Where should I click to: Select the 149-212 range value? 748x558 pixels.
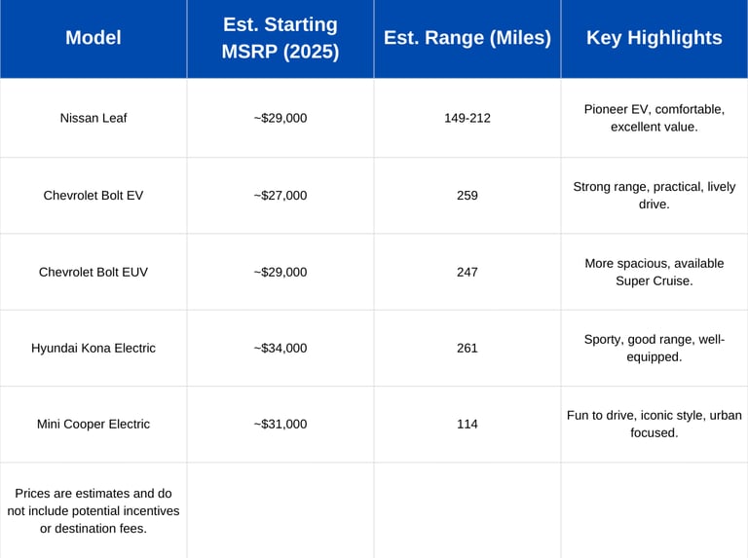coord(467,118)
